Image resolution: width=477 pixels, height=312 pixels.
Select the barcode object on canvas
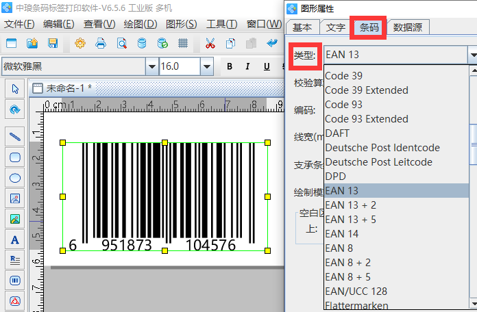point(165,196)
